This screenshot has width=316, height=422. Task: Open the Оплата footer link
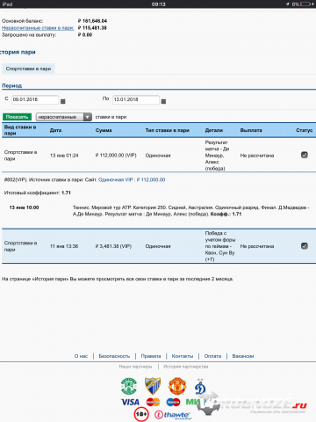click(x=212, y=356)
